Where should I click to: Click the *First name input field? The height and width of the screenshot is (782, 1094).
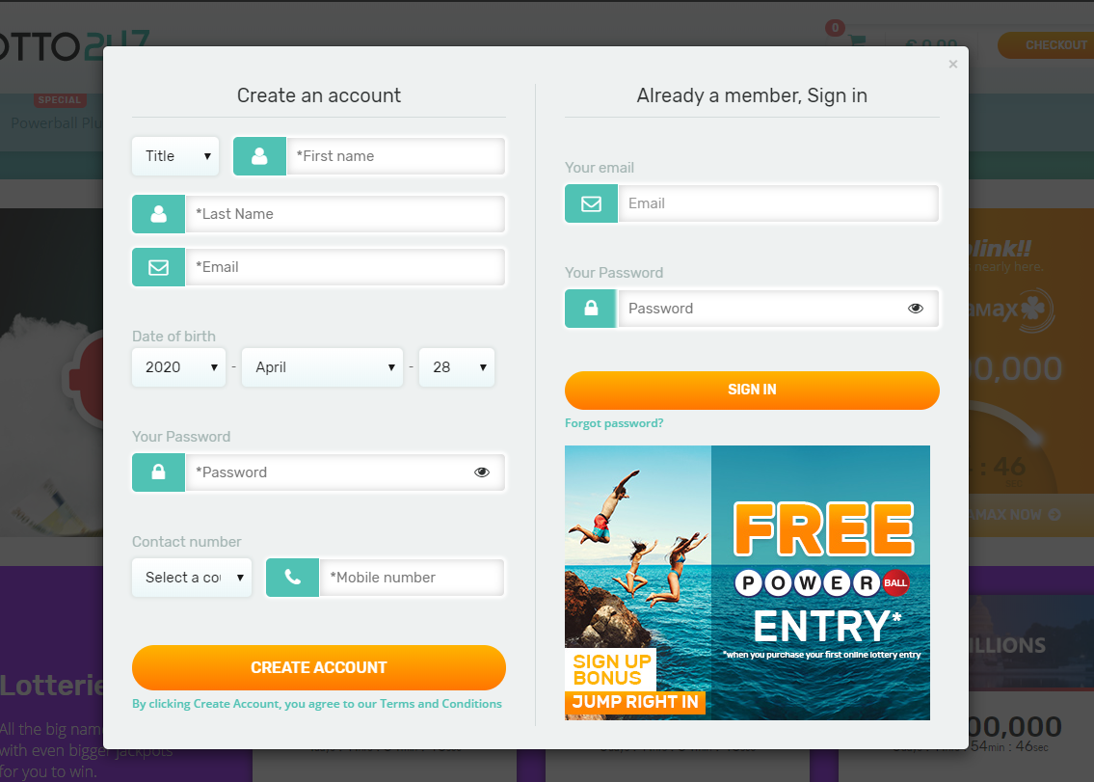coord(395,155)
